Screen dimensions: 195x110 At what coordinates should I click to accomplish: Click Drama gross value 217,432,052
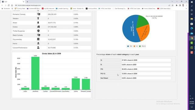coord(52,27)
